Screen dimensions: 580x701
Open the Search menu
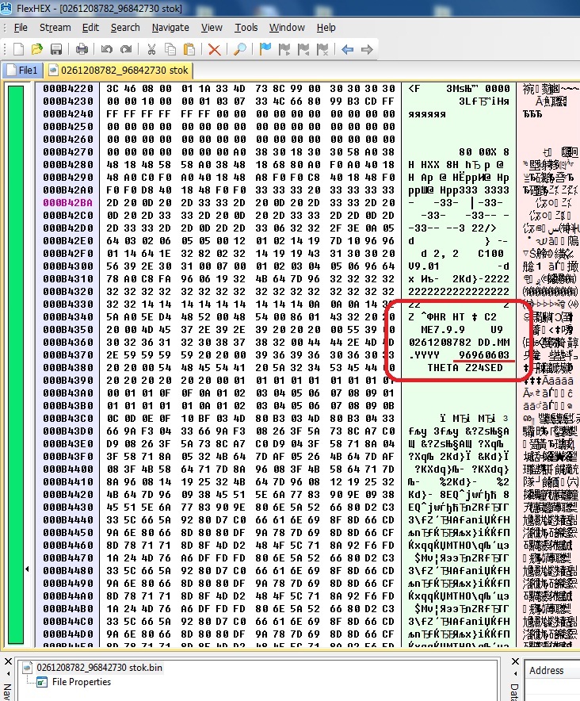(x=125, y=27)
